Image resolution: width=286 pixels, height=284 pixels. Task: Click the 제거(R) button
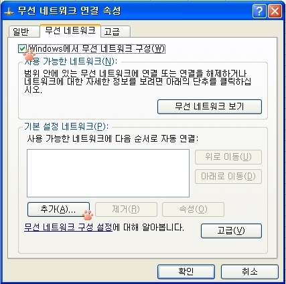(x=126, y=209)
